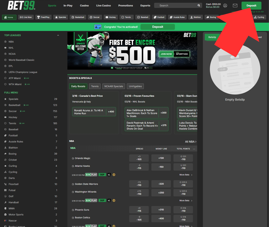This screenshot has height=227, width=269.
Task: Select Hockey in the sports shortcut bar
Action: click(x=111, y=17)
